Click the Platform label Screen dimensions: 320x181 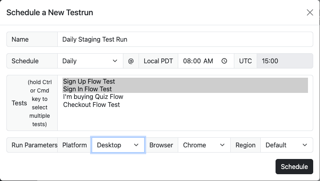click(74, 145)
